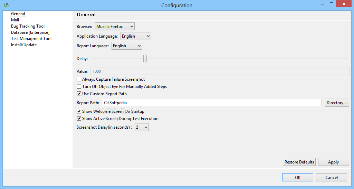Click the Directory ... button
Viewport: 354px width, 189px height.
point(337,103)
